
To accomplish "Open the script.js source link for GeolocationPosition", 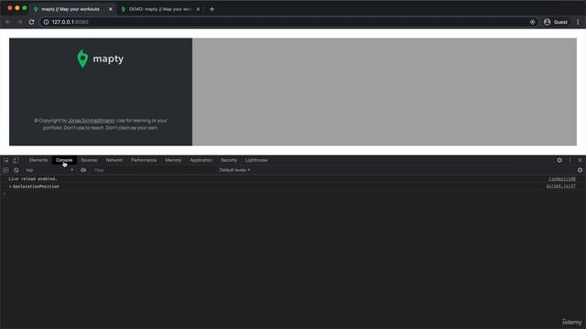I will coord(561,186).
